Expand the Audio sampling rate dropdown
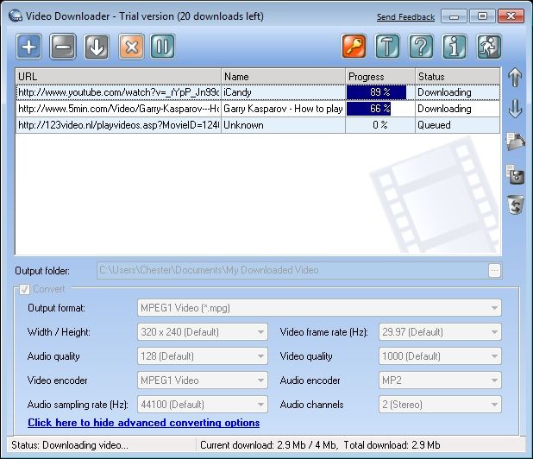 point(203,405)
